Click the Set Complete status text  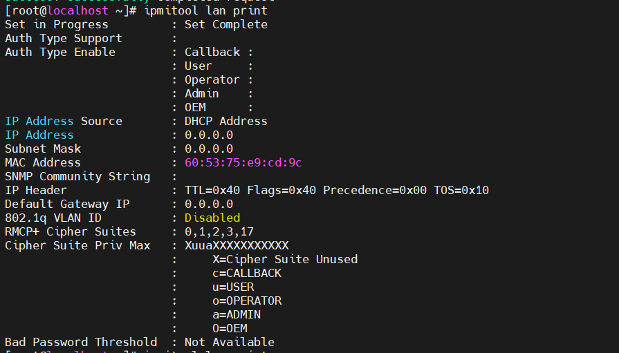pos(225,25)
